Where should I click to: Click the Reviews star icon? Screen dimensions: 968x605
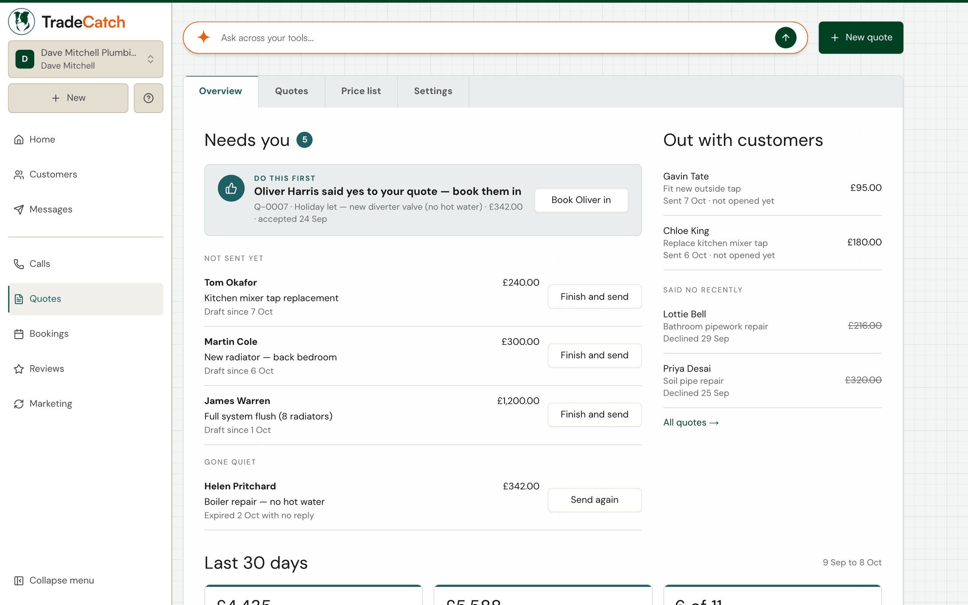pos(19,369)
